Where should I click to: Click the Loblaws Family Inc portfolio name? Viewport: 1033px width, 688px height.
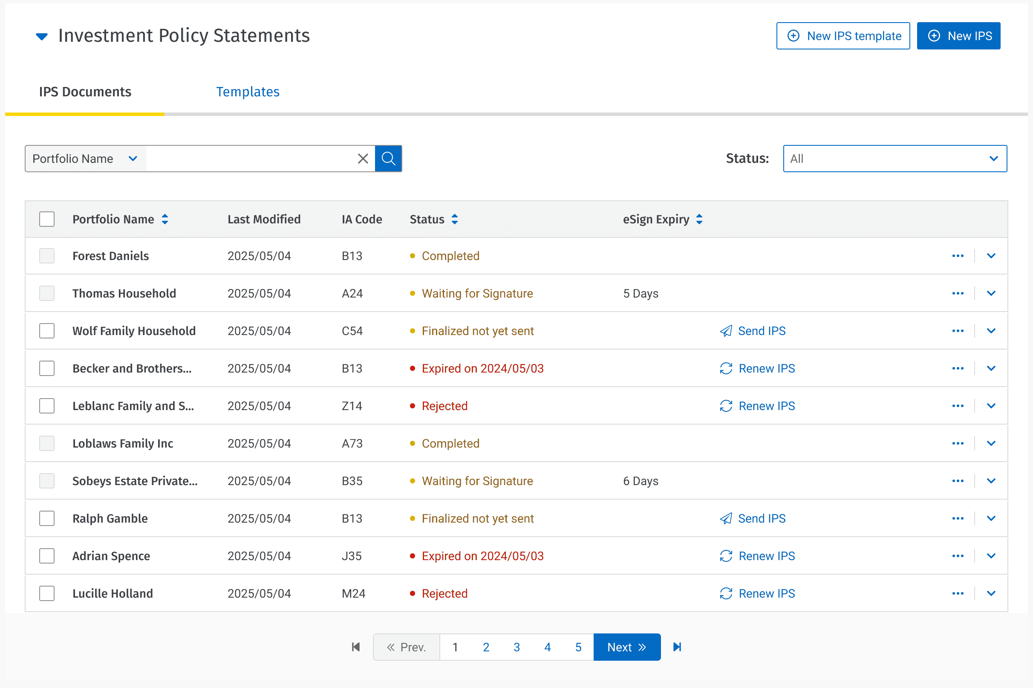(x=123, y=443)
